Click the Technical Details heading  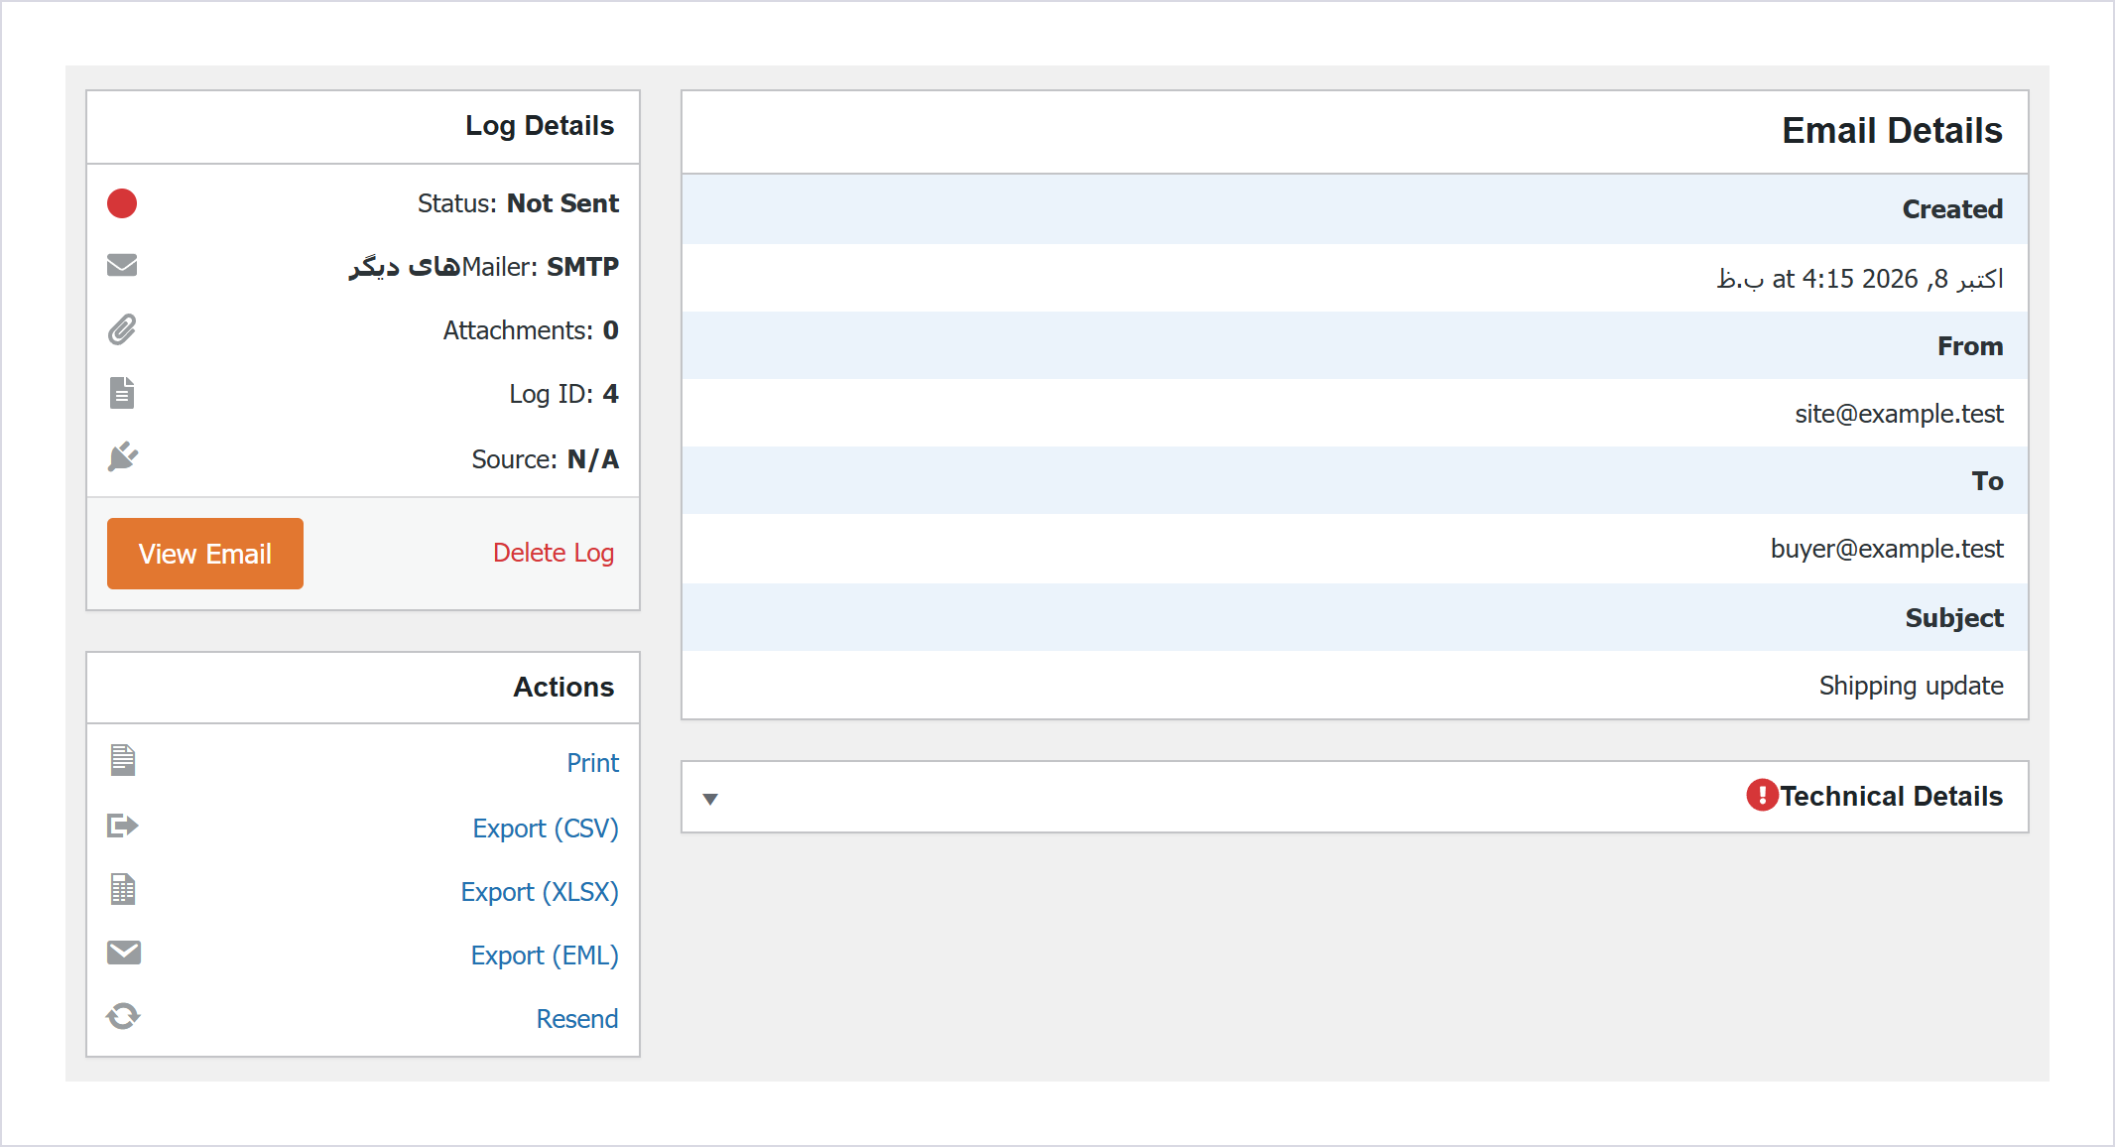pyautogui.click(x=1891, y=796)
